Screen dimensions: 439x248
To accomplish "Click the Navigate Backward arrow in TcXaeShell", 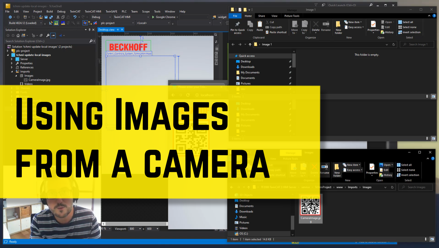I will (10, 17).
